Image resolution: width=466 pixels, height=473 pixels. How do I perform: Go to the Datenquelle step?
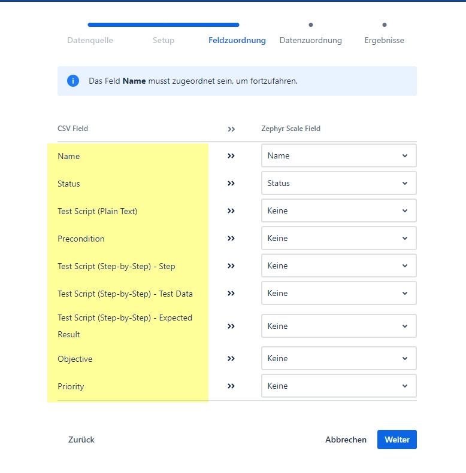coord(90,41)
